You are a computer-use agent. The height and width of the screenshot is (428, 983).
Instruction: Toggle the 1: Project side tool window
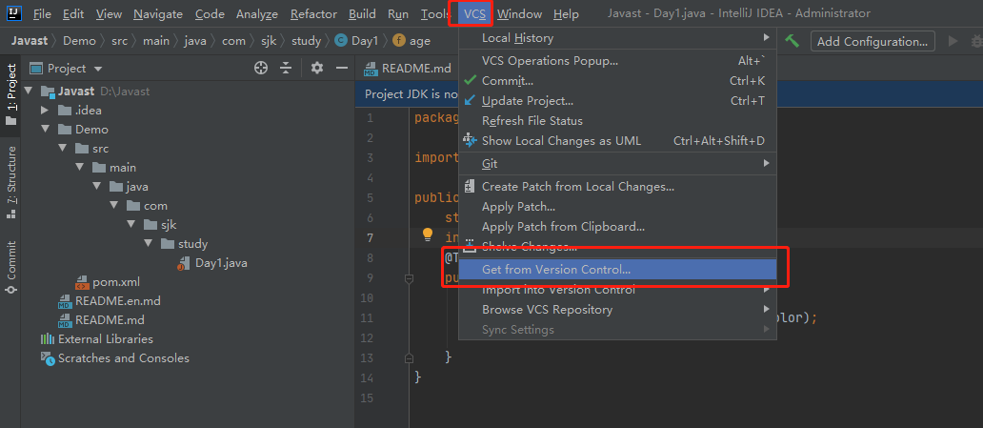10,92
